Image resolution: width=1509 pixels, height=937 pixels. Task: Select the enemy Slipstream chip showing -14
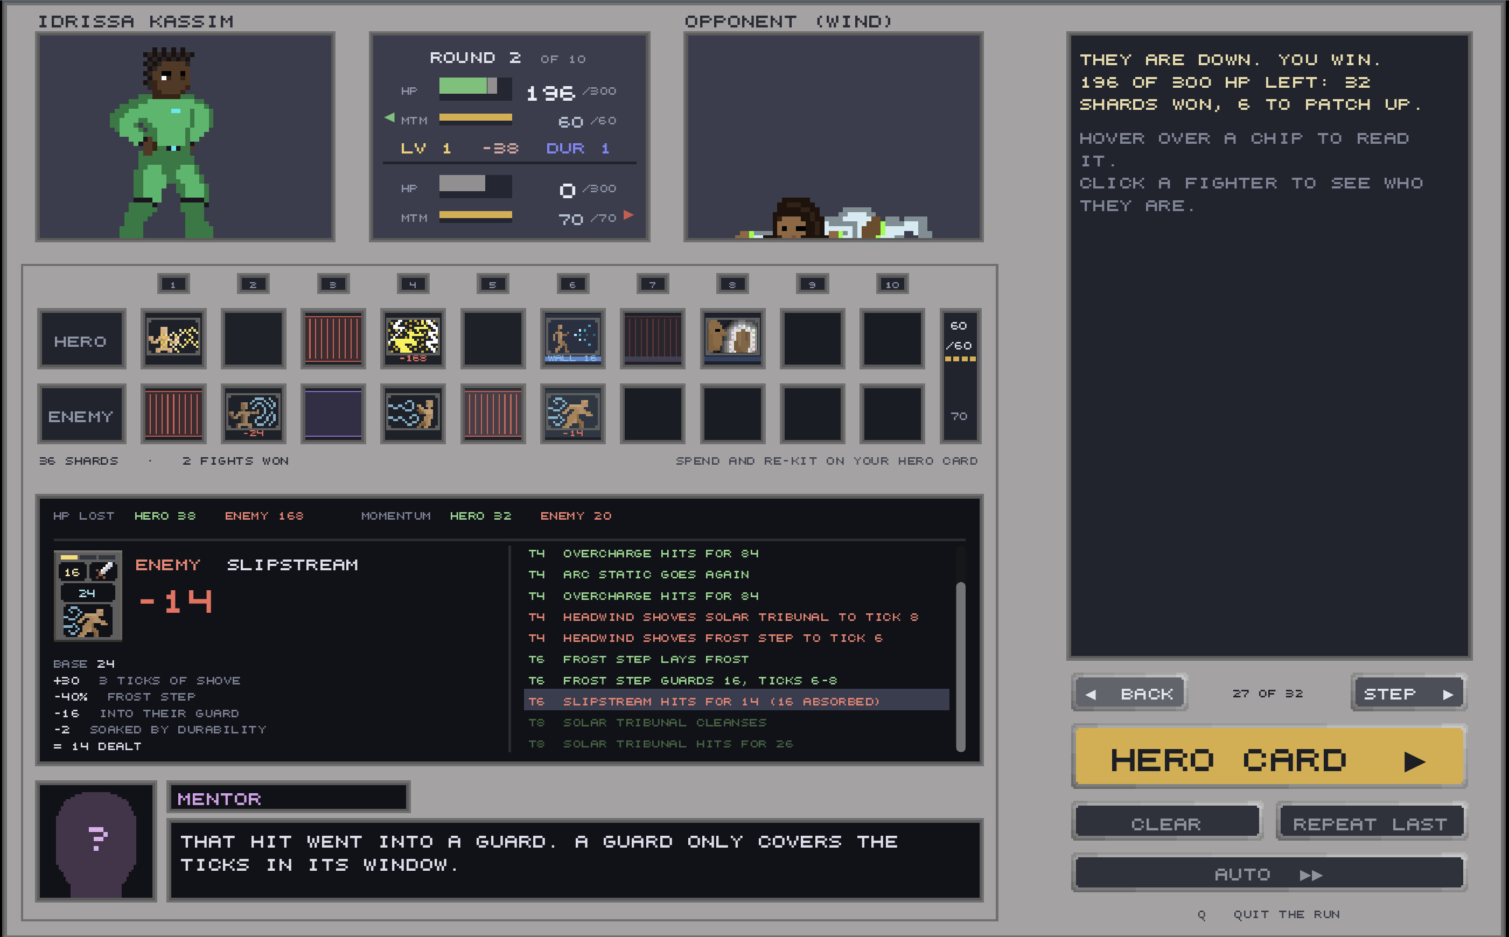point(572,414)
